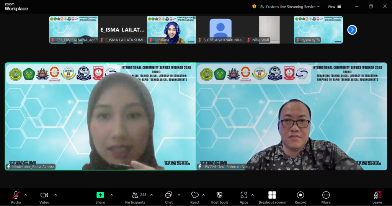Leave the meeting
Viewport: 392px width, 206px height.
pyautogui.click(x=377, y=197)
